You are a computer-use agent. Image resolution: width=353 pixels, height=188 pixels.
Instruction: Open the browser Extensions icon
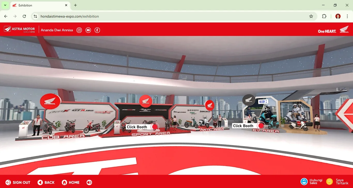click(x=324, y=16)
